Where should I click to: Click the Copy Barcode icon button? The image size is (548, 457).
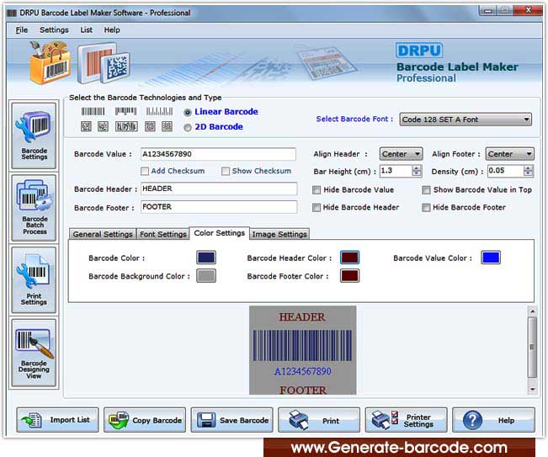tap(145, 420)
